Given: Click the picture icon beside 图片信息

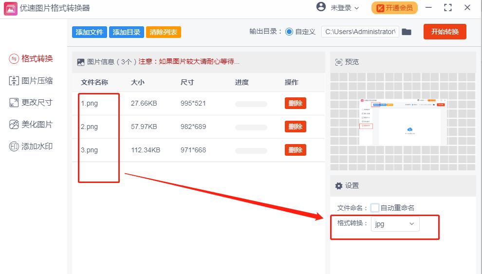Looking at the screenshot, I should (x=80, y=62).
